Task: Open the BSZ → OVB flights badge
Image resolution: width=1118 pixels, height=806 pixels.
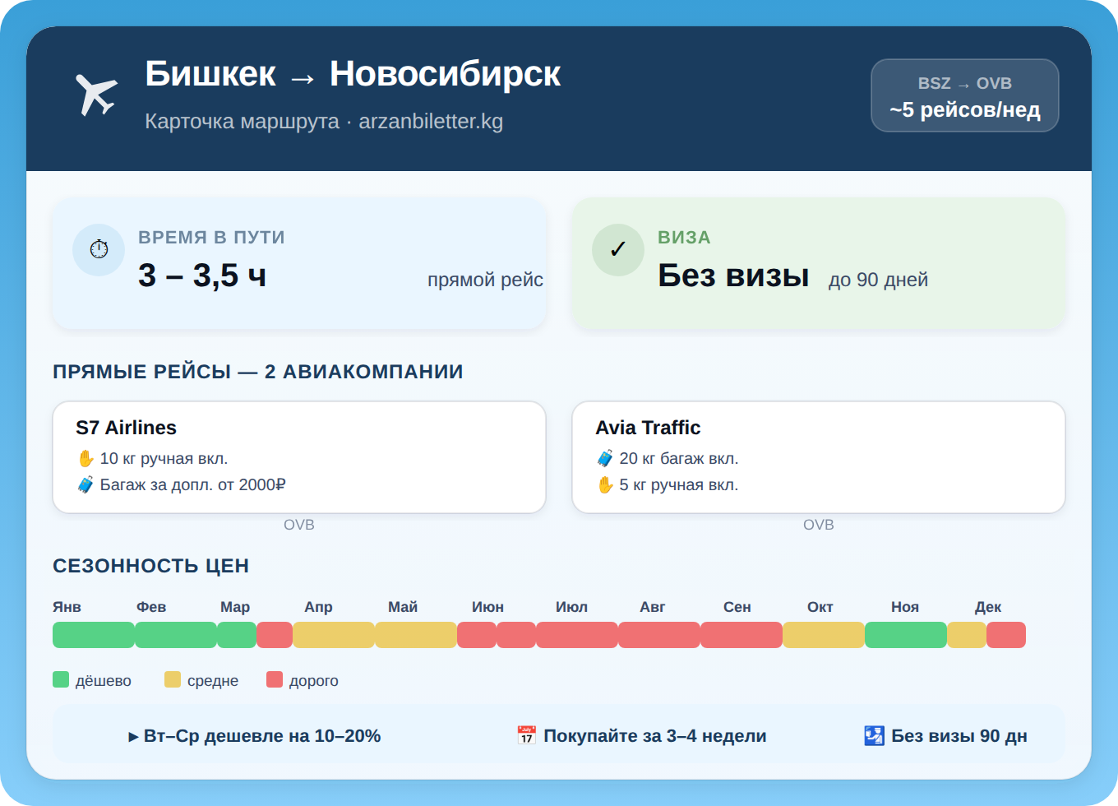Action: pos(964,95)
